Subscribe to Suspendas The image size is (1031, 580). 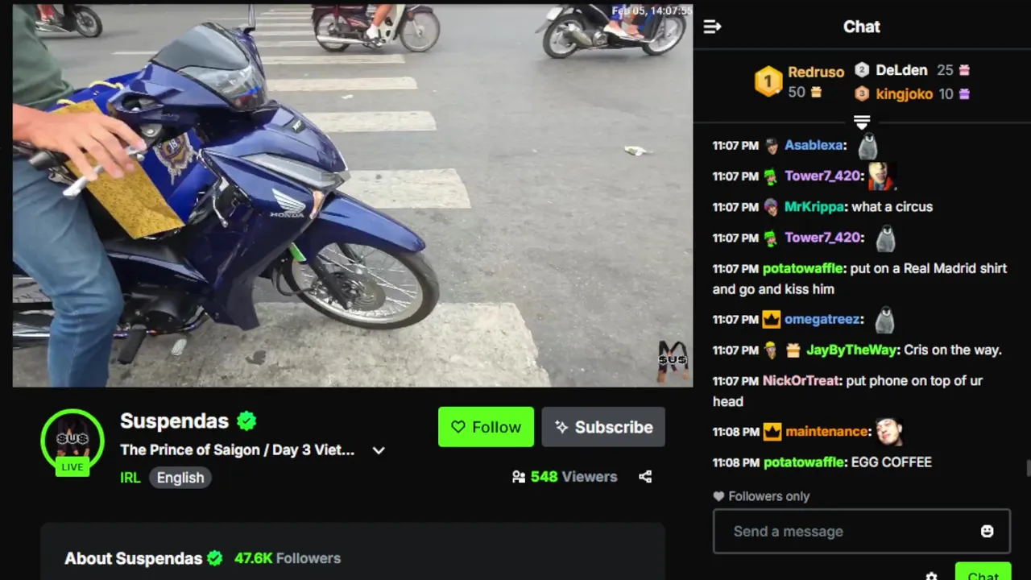tap(603, 427)
